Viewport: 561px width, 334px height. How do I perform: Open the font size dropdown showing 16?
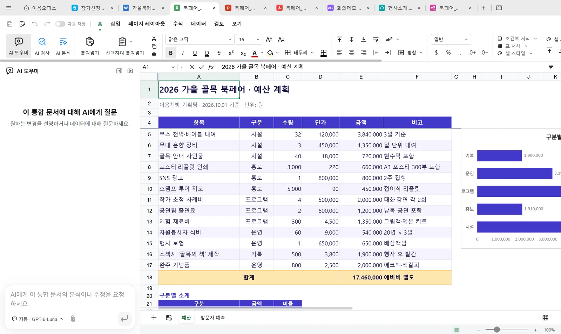[249, 40]
